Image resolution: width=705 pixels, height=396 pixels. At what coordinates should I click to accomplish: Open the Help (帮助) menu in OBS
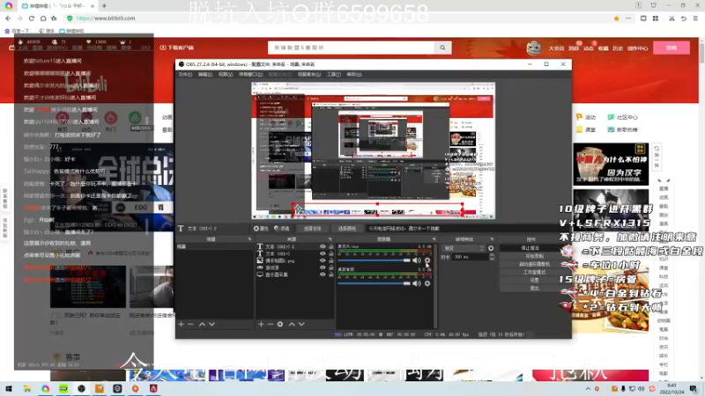[x=354, y=75]
